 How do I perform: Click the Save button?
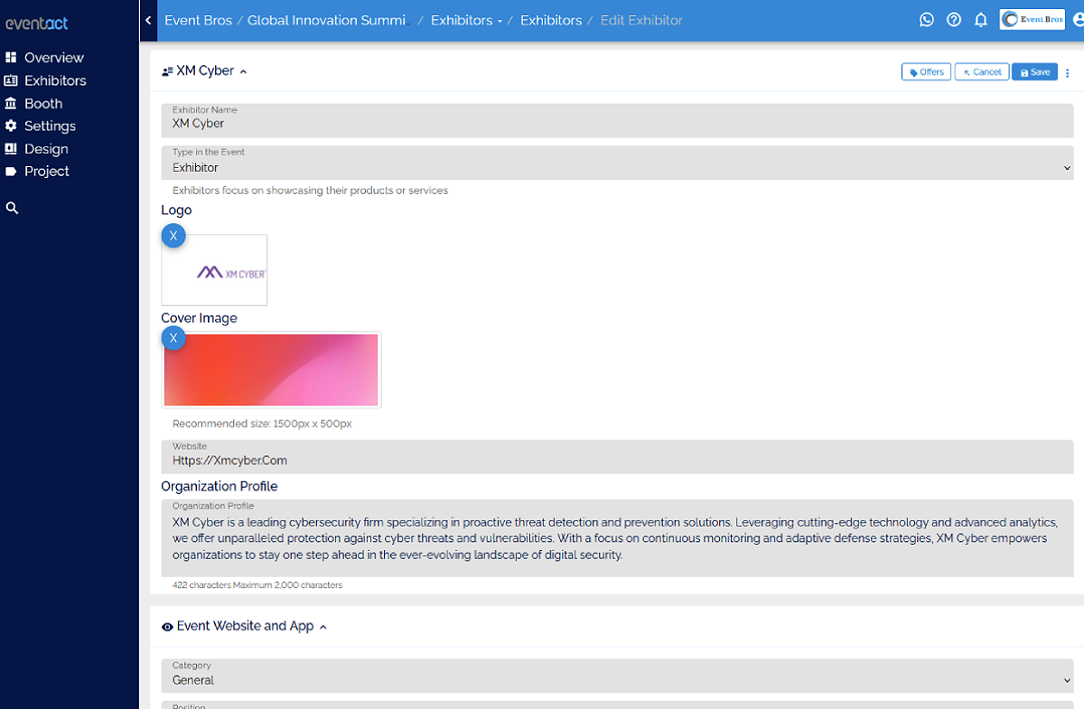click(x=1034, y=72)
